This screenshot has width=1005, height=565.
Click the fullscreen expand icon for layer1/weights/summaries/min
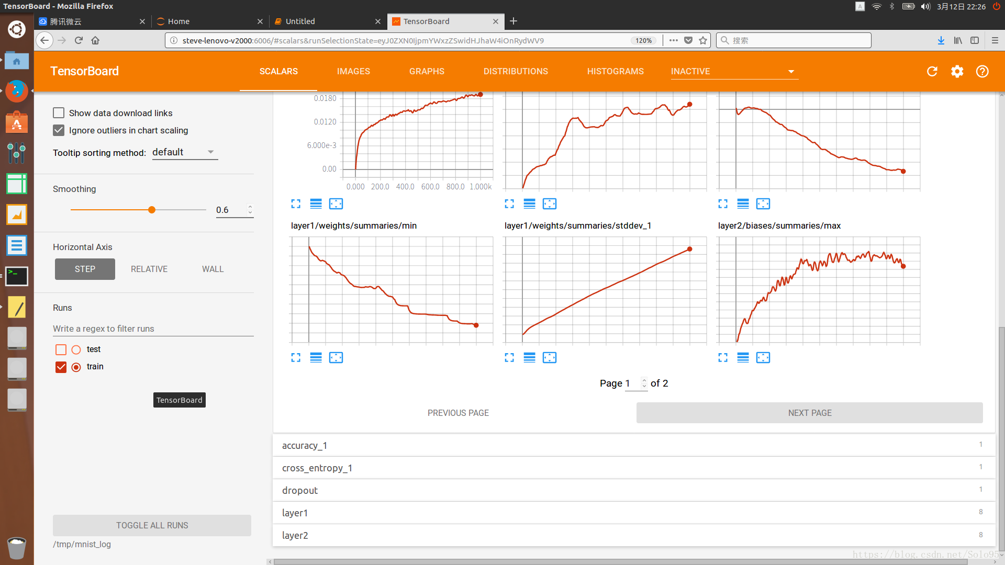pos(296,357)
